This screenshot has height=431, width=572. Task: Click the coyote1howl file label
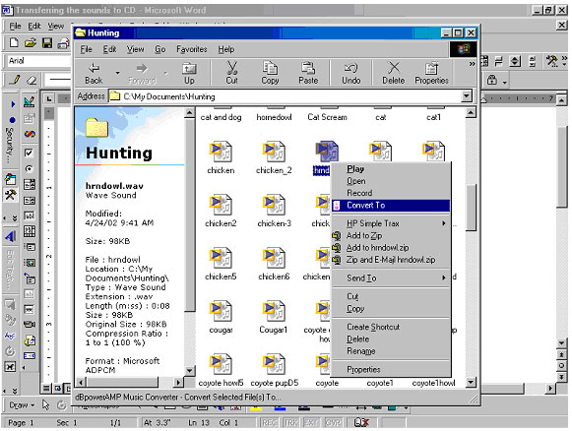(x=433, y=383)
